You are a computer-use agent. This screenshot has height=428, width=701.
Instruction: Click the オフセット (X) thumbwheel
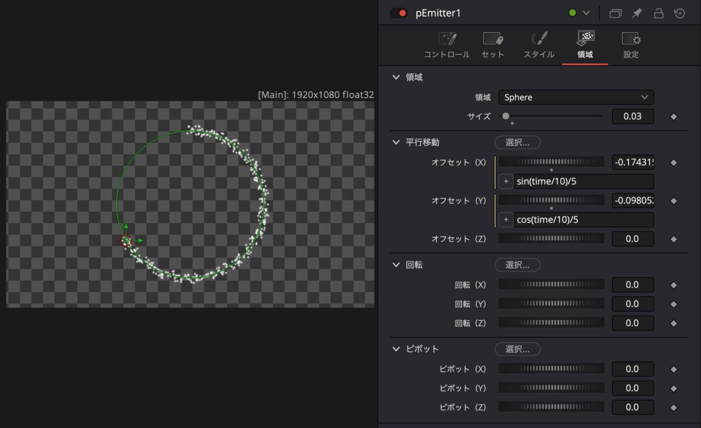pyautogui.click(x=551, y=162)
